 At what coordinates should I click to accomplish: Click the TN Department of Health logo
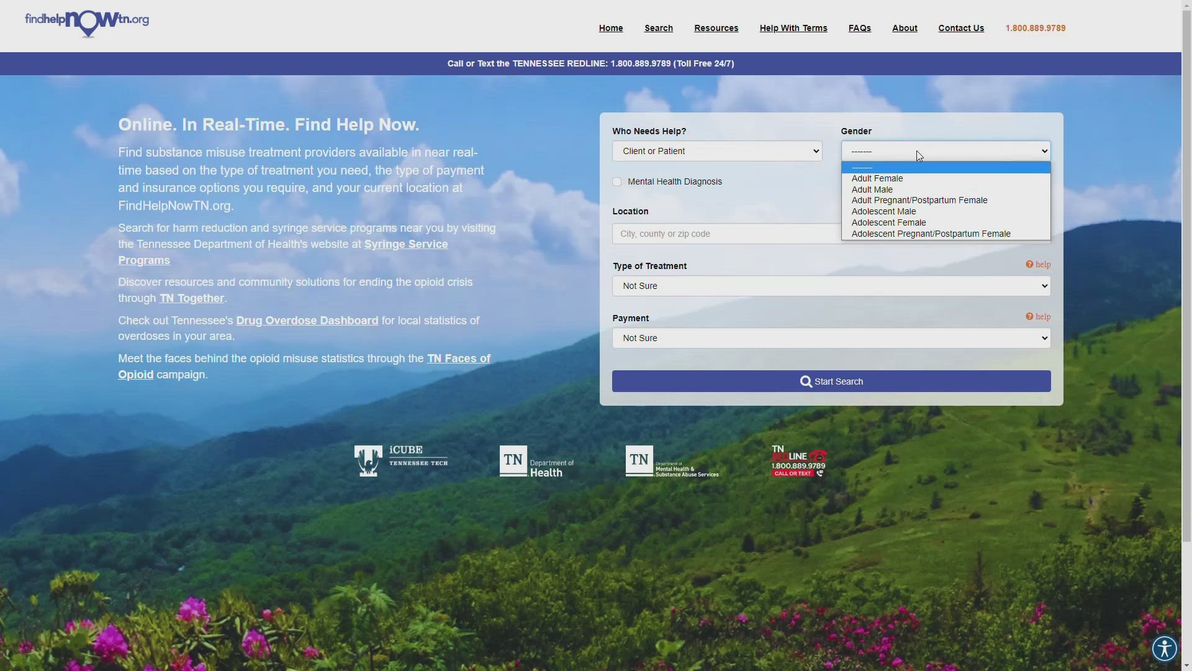pyautogui.click(x=537, y=461)
